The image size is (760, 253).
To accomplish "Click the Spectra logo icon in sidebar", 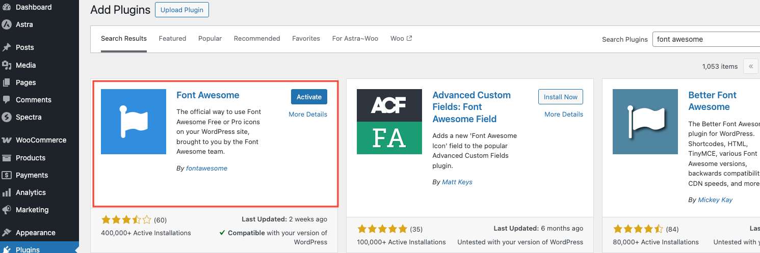I will (7, 117).
